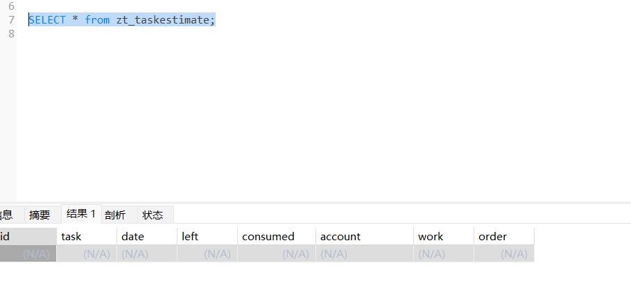Image resolution: width=631 pixels, height=297 pixels.
Task: Click the task column header
Action: click(86, 236)
